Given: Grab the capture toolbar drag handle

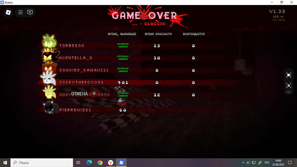Looking at the screenshot, I should tap(288, 92).
